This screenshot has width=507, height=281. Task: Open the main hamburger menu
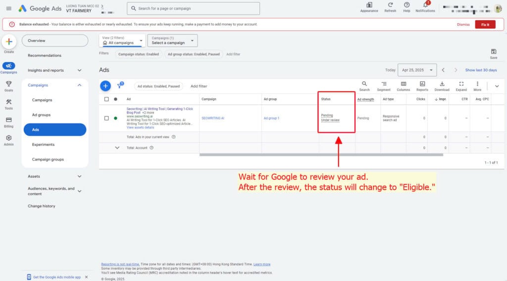(x=9, y=8)
